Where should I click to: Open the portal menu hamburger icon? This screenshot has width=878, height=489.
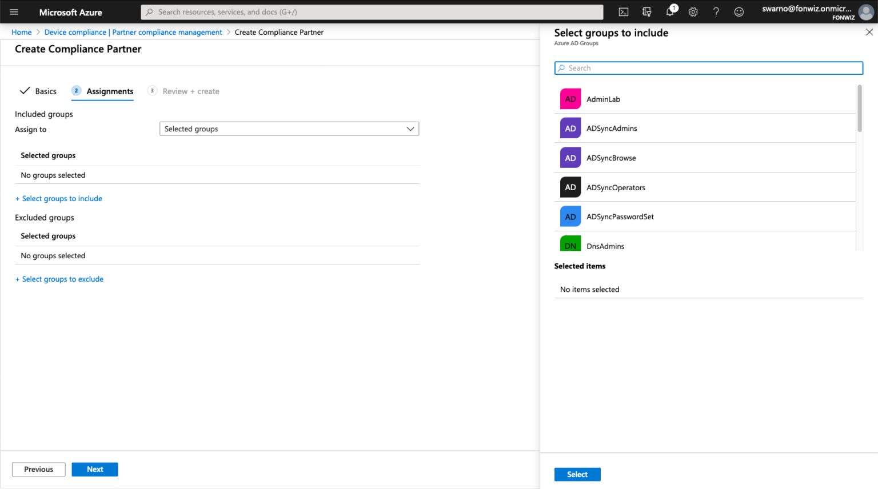pyautogui.click(x=14, y=11)
